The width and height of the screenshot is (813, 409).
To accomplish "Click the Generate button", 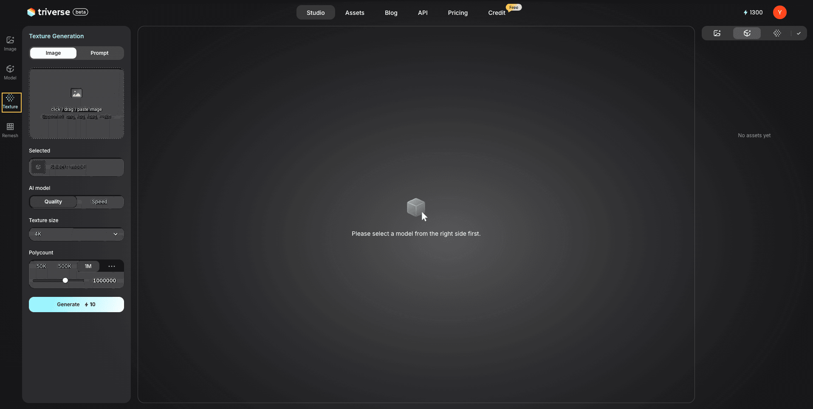I will pyautogui.click(x=76, y=305).
